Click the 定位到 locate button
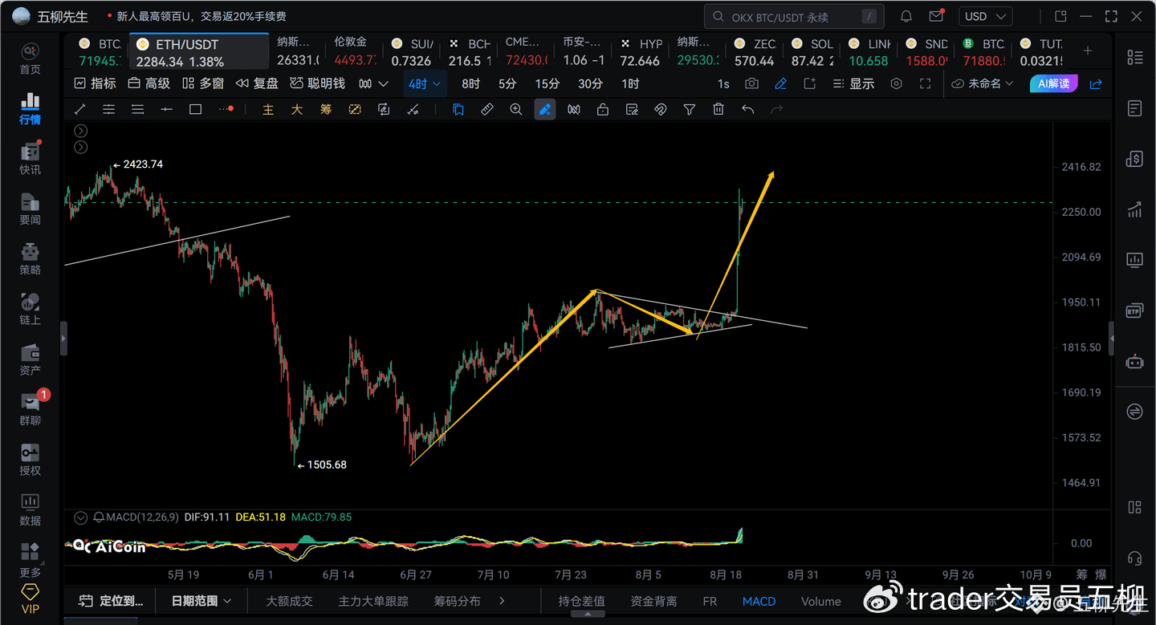The width and height of the screenshot is (1156, 625). pyautogui.click(x=112, y=601)
